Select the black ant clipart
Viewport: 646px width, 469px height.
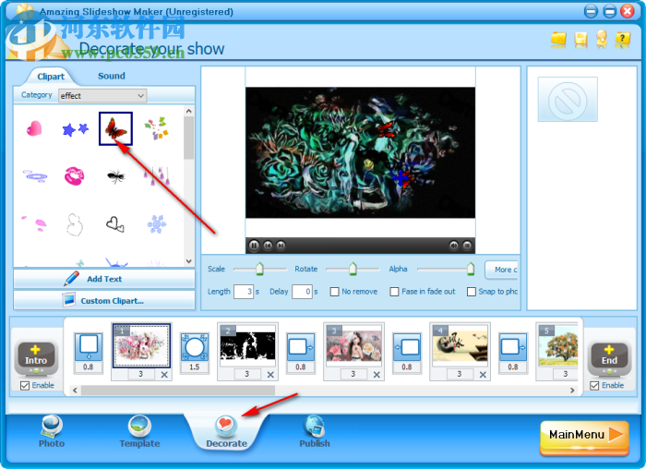[x=115, y=176]
